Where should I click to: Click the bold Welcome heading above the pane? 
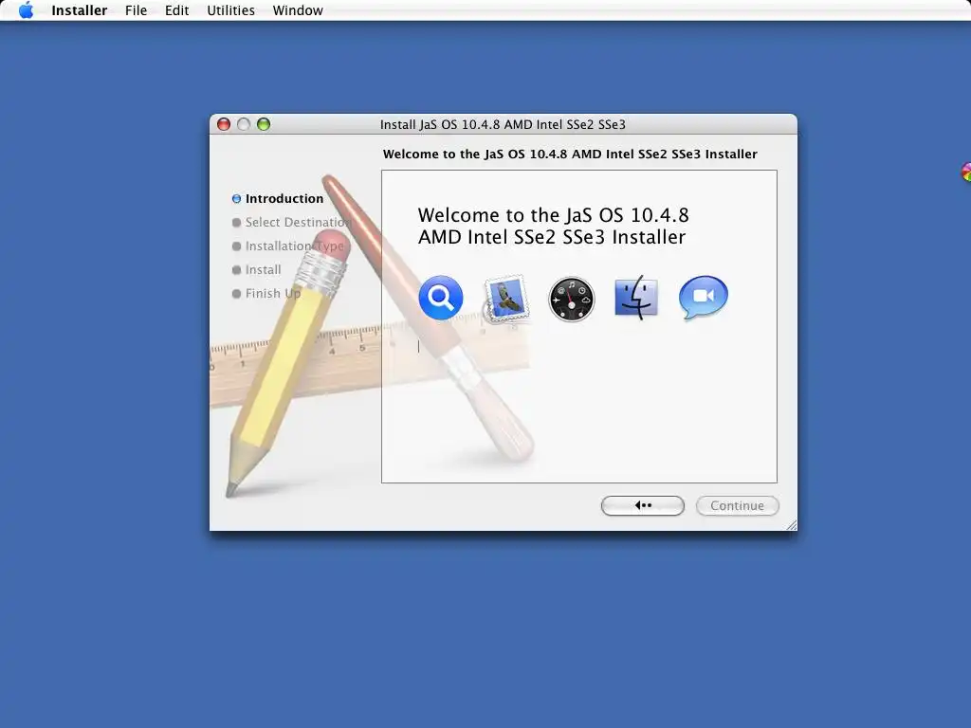(x=570, y=155)
